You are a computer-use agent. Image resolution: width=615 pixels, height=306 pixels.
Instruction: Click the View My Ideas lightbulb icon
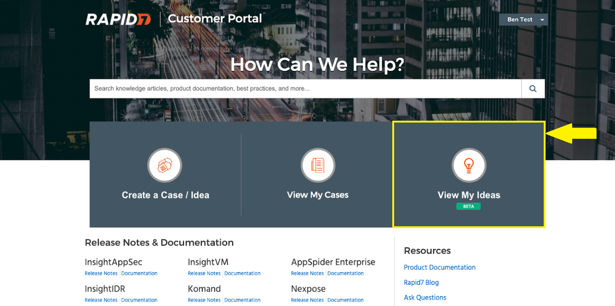click(469, 165)
